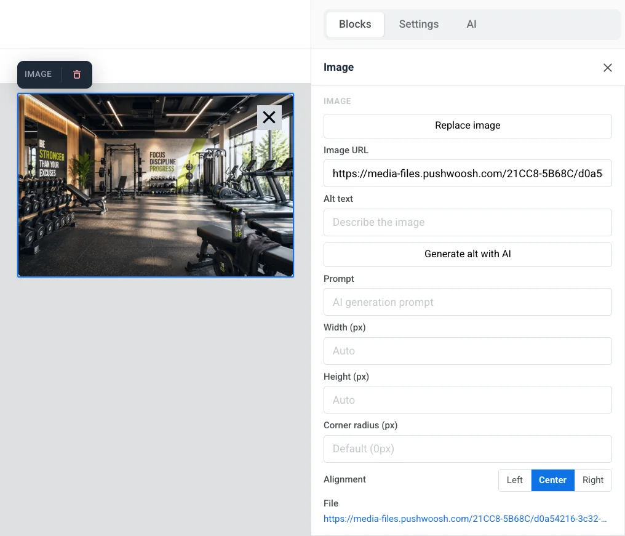The width and height of the screenshot is (625, 536).
Task: Open the AI tab
Action: pyautogui.click(x=471, y=25)
